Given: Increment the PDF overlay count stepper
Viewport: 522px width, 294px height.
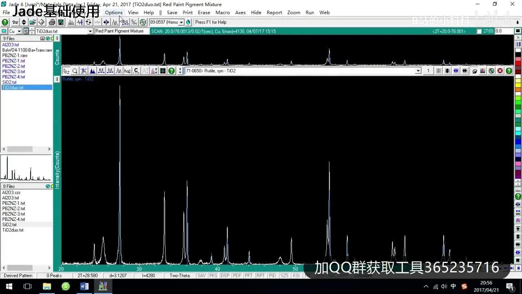Looking at the screenshot, I should [x=438, y=69].
